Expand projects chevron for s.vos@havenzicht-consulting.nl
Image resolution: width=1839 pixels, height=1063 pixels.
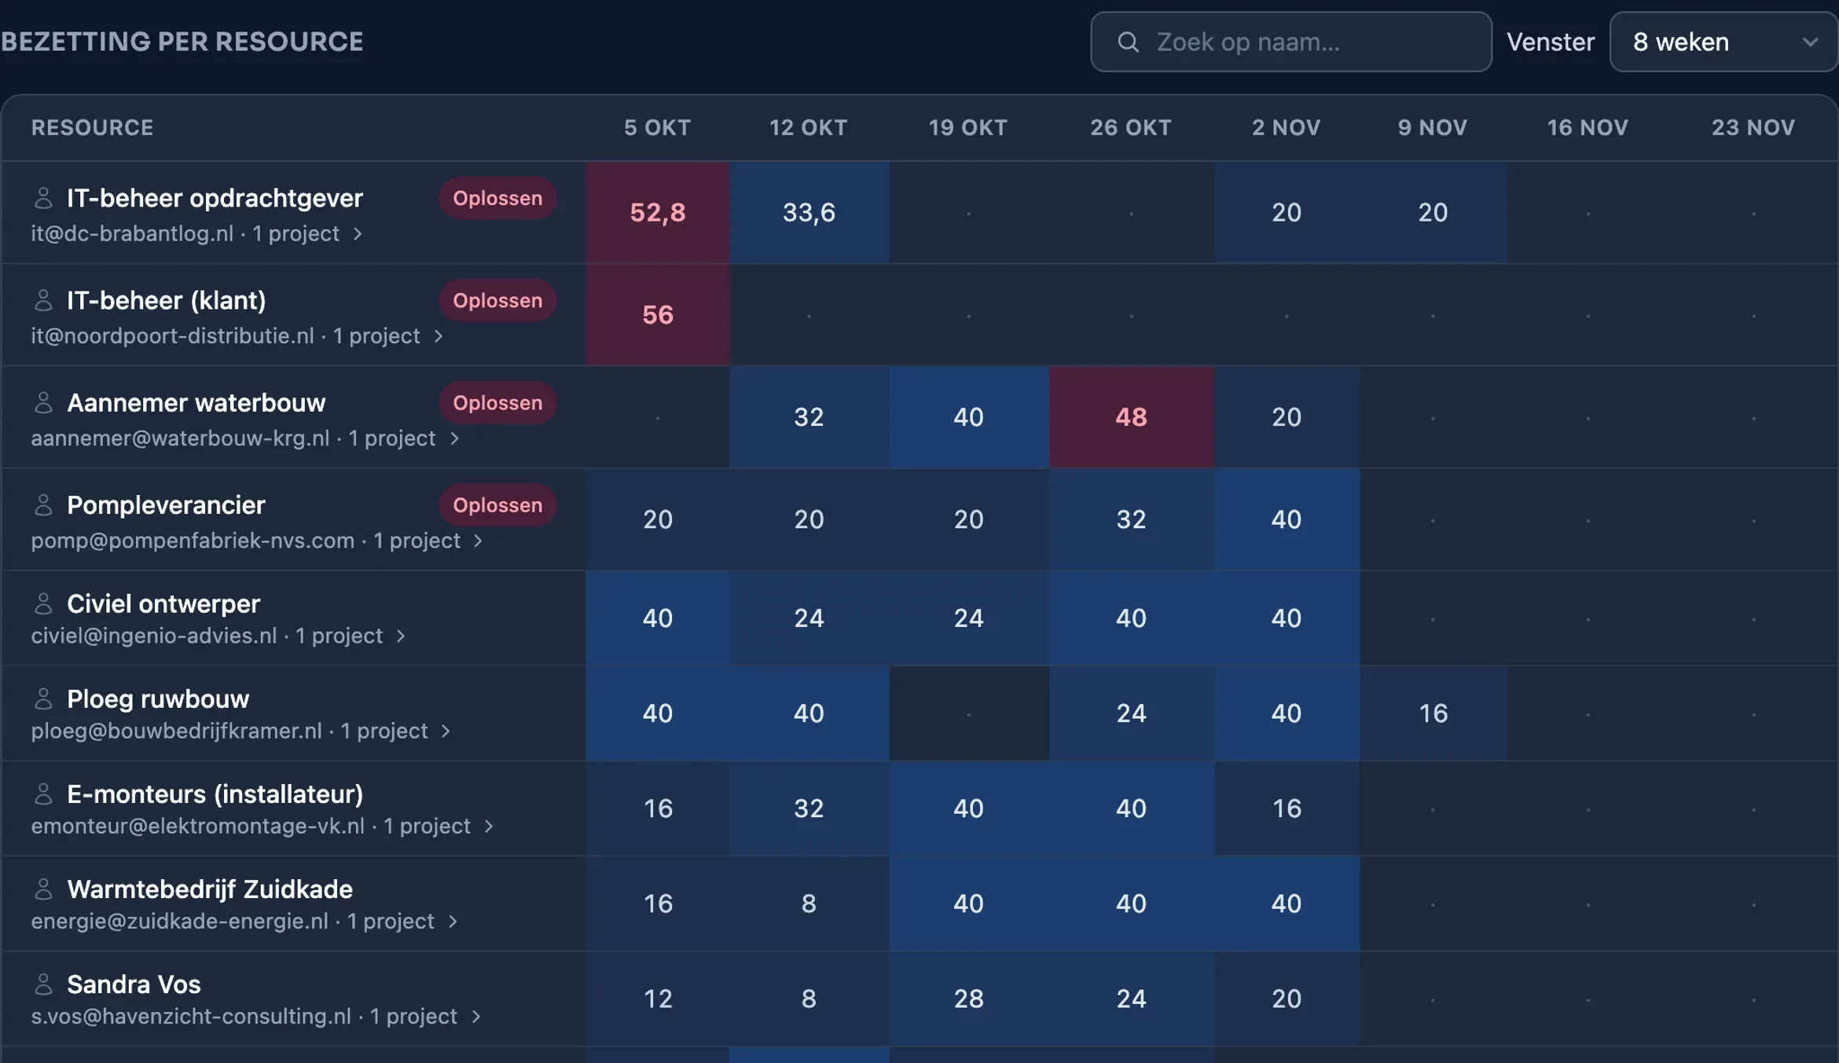click(476, 1016)
